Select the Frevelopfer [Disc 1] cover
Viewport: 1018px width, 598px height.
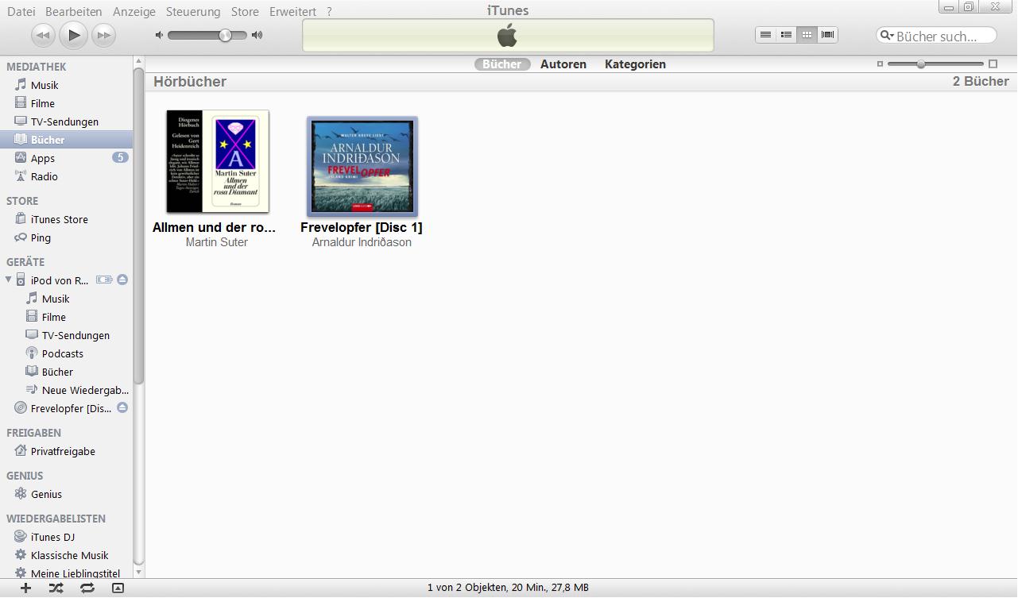point(362,166)
